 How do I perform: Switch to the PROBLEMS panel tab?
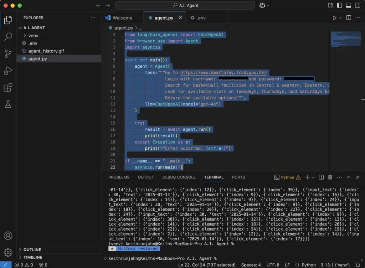click(x=119, y=177)
